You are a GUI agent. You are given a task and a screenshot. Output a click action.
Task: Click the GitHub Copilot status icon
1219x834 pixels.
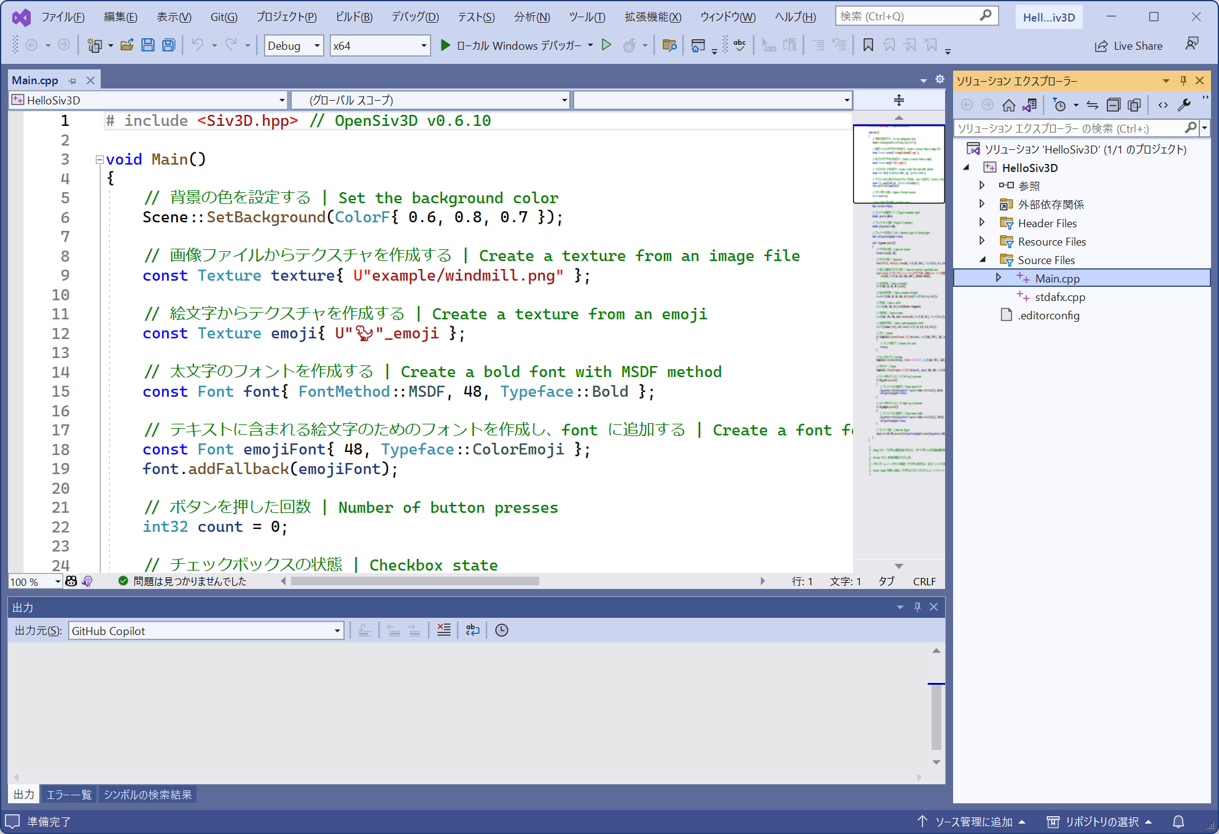pyautogui.click(x=71, y=581)
